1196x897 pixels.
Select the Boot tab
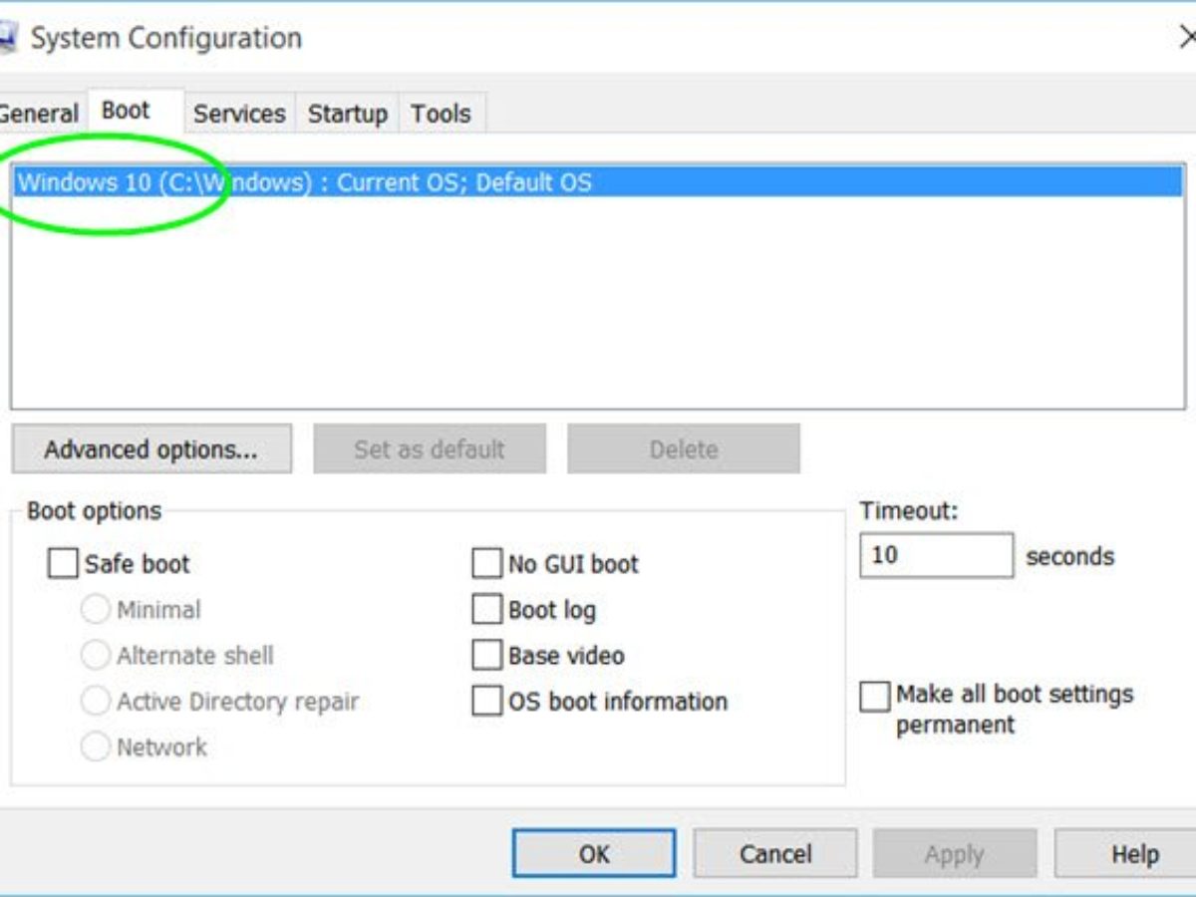pos(126,111)
